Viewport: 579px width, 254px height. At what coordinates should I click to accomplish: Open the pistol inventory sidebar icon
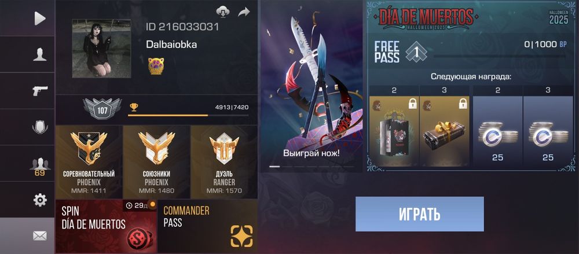[x=40, y=91]
